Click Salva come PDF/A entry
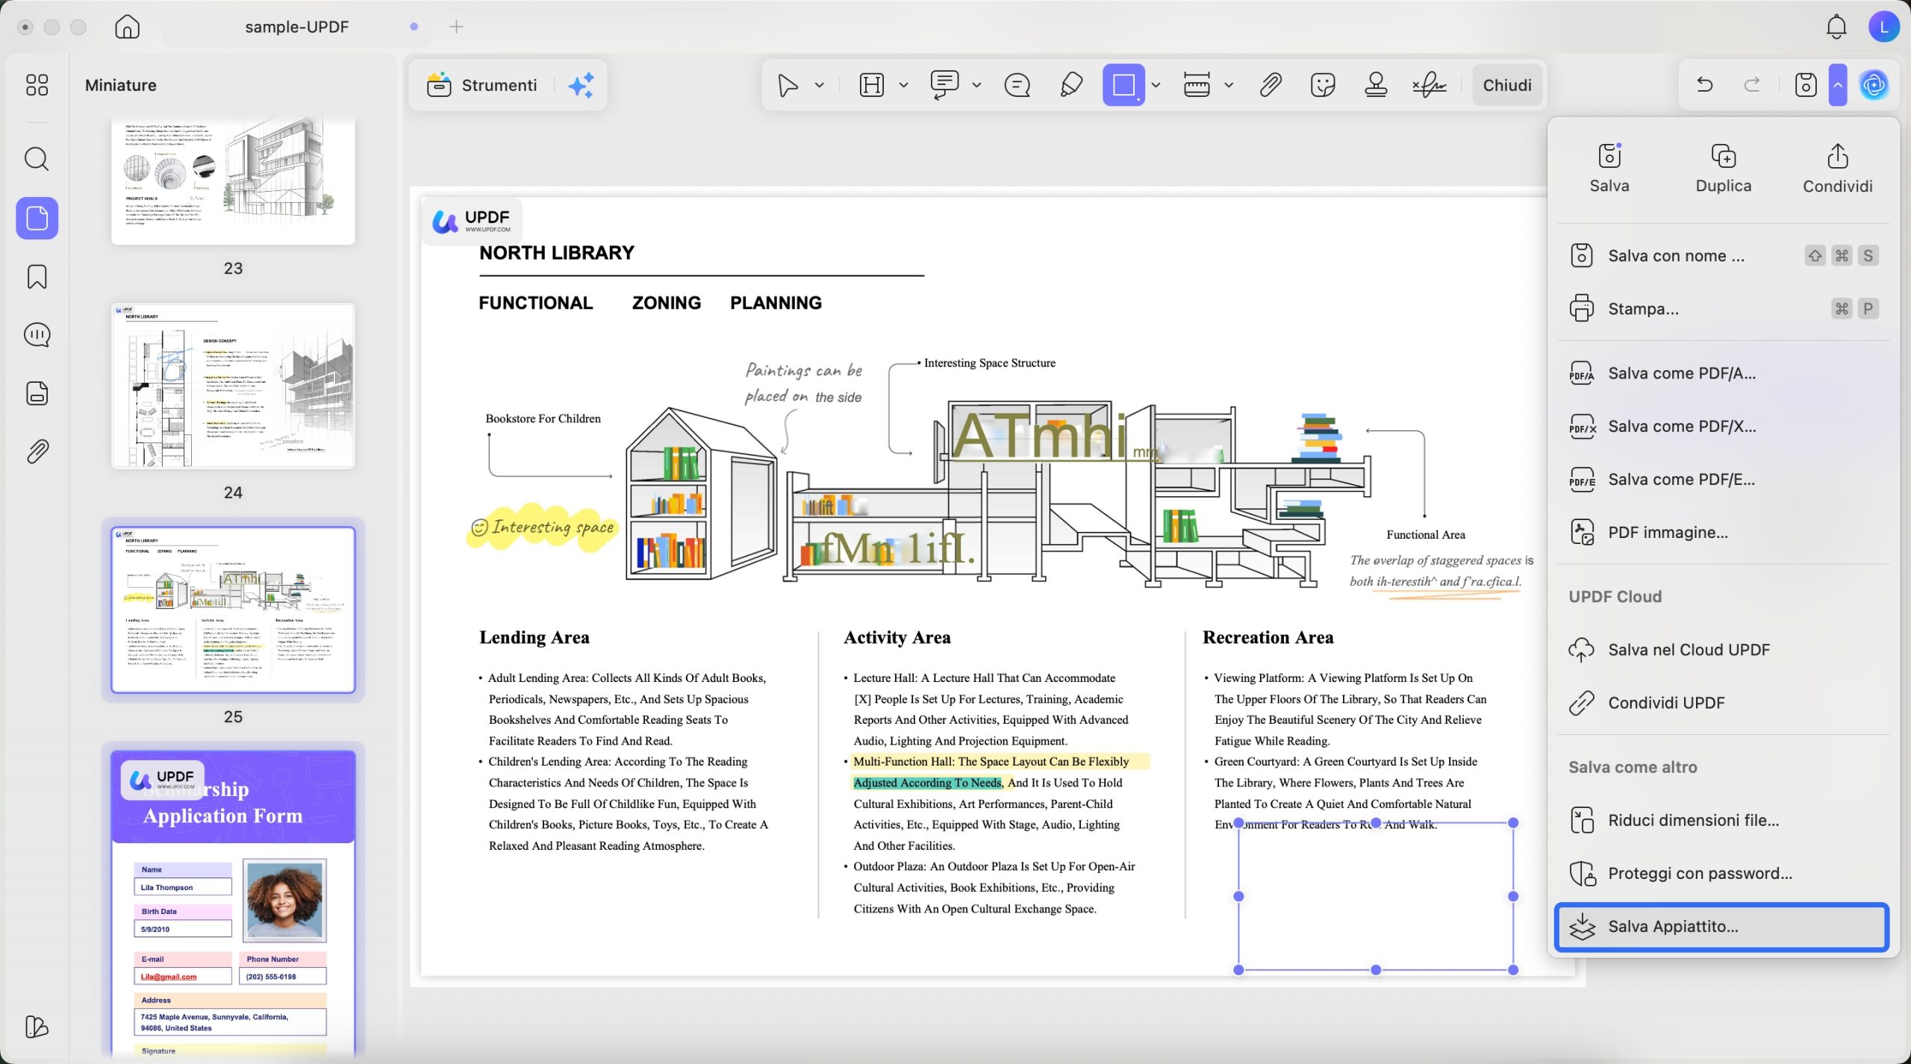Viewport: 1911px width, 1064px height. tap(1721, 373)
